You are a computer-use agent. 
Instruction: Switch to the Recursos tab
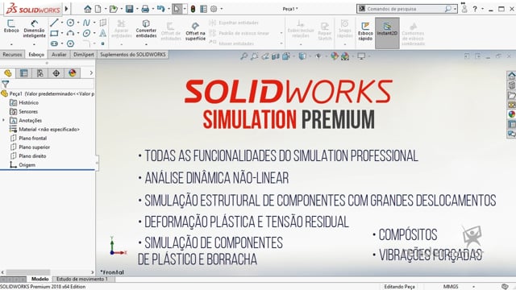[x=12, y=54]
